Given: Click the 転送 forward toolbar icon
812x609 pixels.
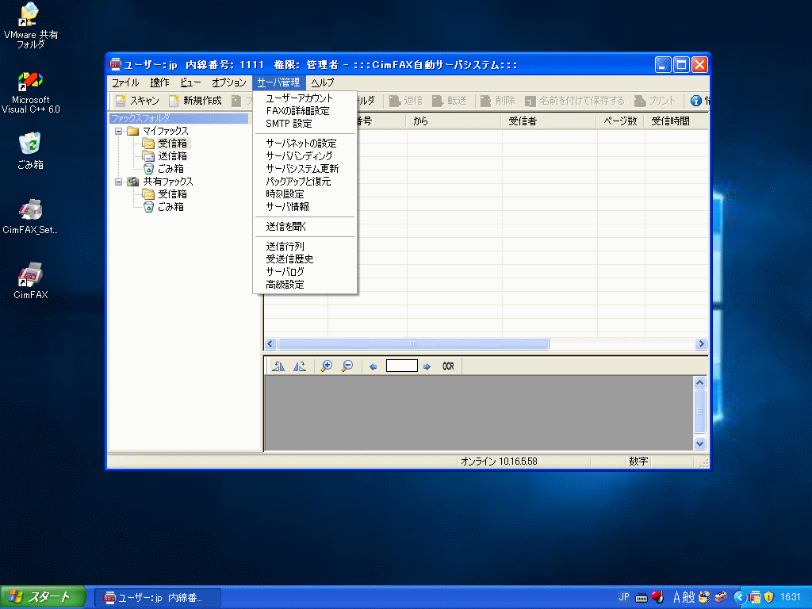Looking at the screenshot, I should pyautogui.click(x=438, y=101).
